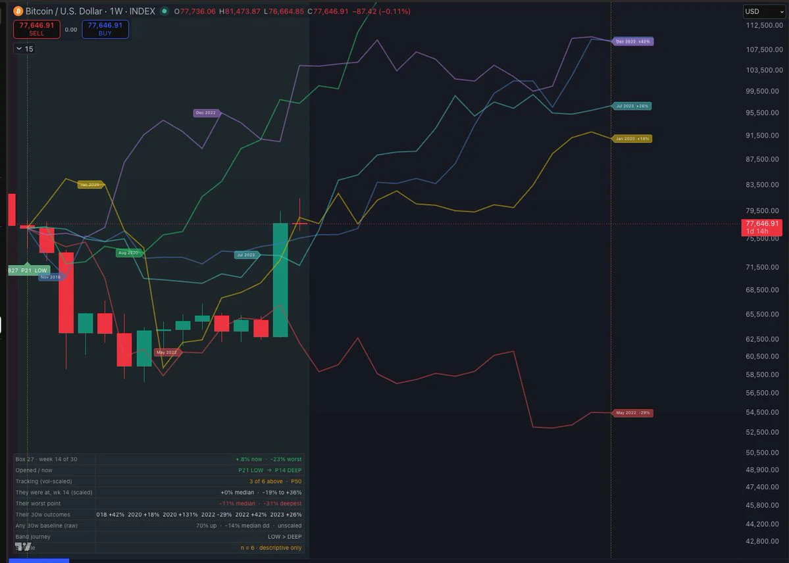Click the '+0% median · -19% to +36%' value
Viewport: 789px width, 563px height.
click(261, 493)
